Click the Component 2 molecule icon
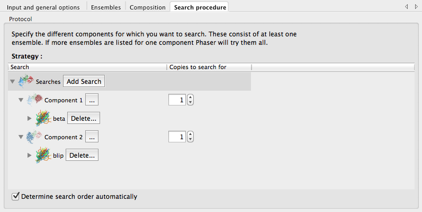The image size is (422, 212). tap(34, 137)
